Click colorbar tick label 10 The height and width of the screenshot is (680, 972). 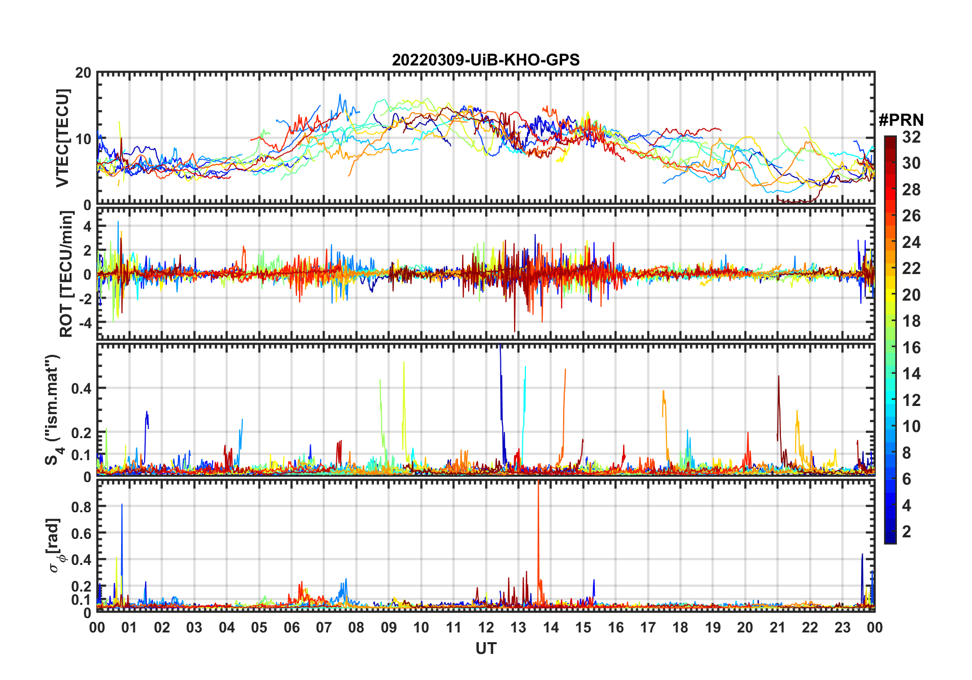pos(911,426)
